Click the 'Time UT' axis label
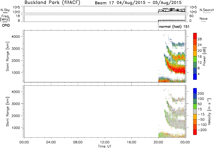 pyautogui.click(x=105, y=146)
